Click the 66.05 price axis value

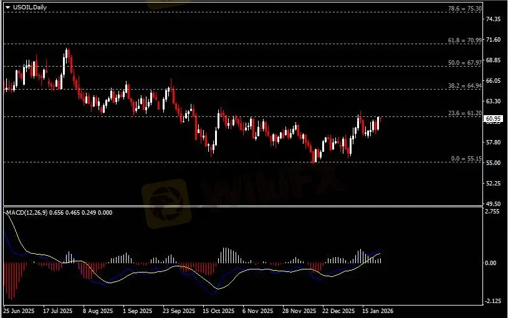(493, 80)
